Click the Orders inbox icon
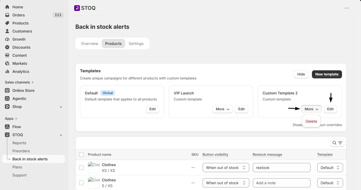361x190 pixels. pos(7,15)
